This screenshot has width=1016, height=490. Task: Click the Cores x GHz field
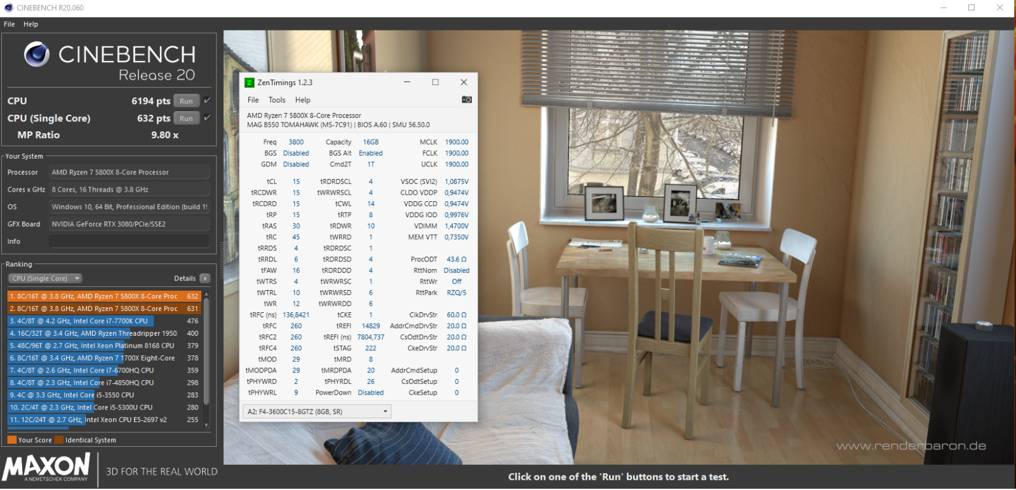[130, 189]
